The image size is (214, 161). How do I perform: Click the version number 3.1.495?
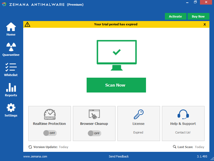tap(202, 156)
